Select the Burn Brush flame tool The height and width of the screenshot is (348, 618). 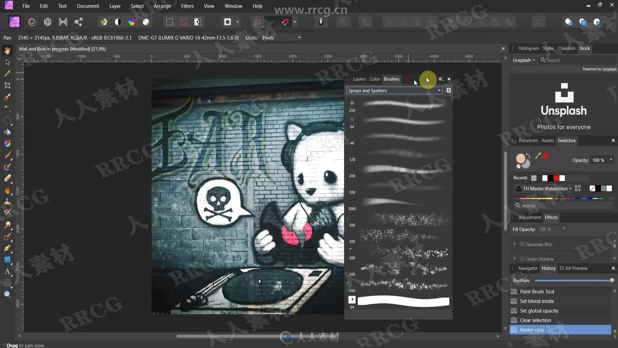pyautogui.click(x=7, y=190)
